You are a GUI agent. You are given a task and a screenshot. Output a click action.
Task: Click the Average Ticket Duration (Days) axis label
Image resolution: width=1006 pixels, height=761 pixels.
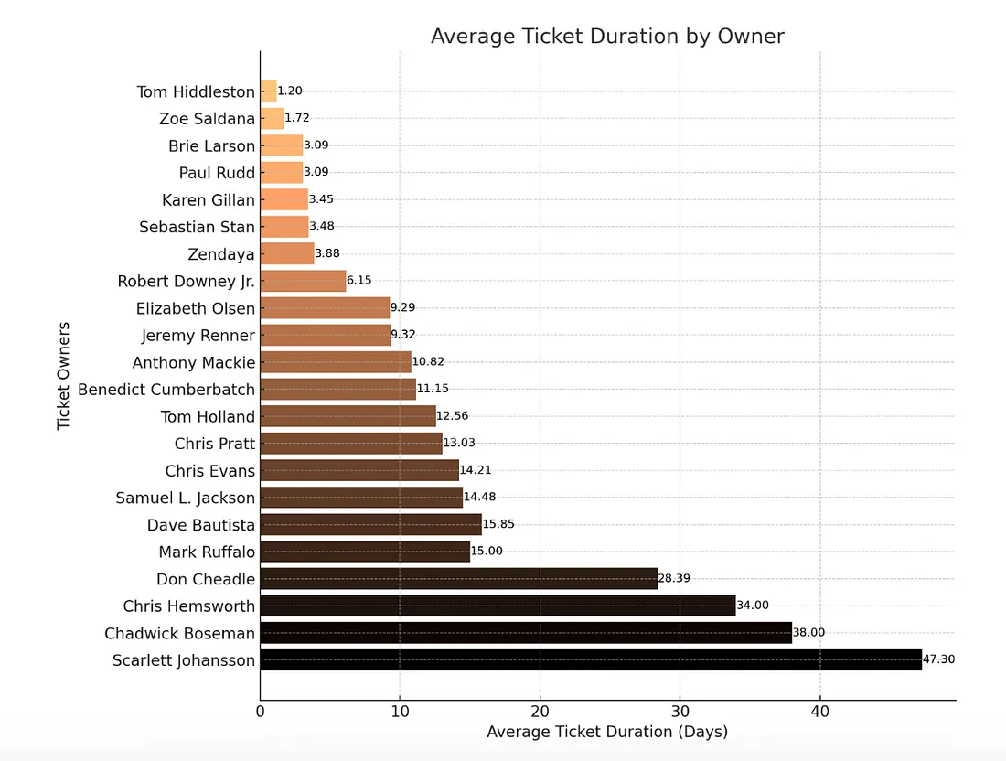607,732
